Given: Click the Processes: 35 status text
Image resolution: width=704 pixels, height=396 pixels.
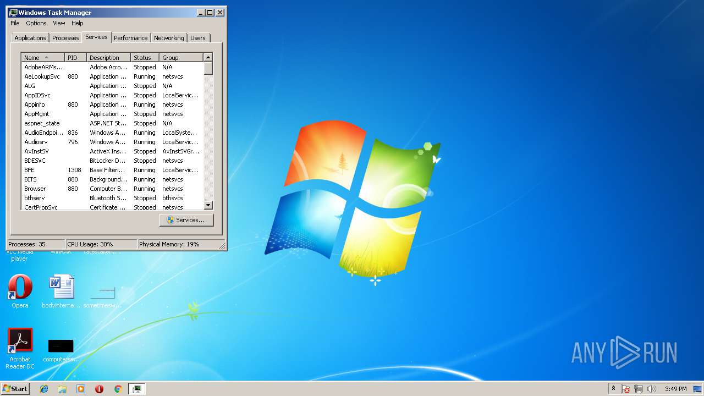Looking at the screenshot, I should pos(27,244).
